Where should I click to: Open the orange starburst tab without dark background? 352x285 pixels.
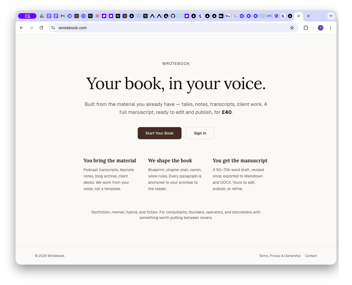point(97,16)
